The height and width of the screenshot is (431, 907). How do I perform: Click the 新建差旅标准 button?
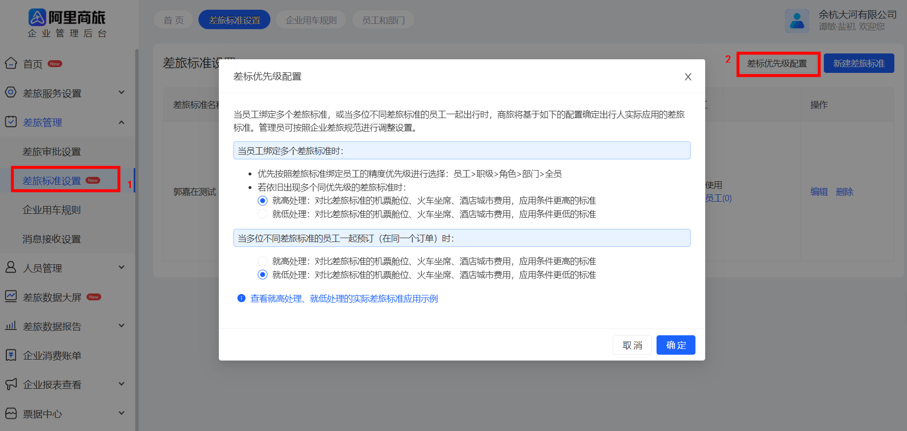tap(859, 63)
